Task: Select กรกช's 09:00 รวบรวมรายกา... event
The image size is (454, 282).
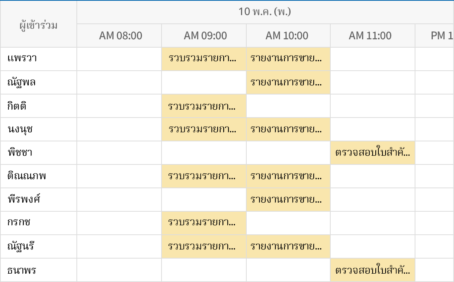Action: click(204, 223)
